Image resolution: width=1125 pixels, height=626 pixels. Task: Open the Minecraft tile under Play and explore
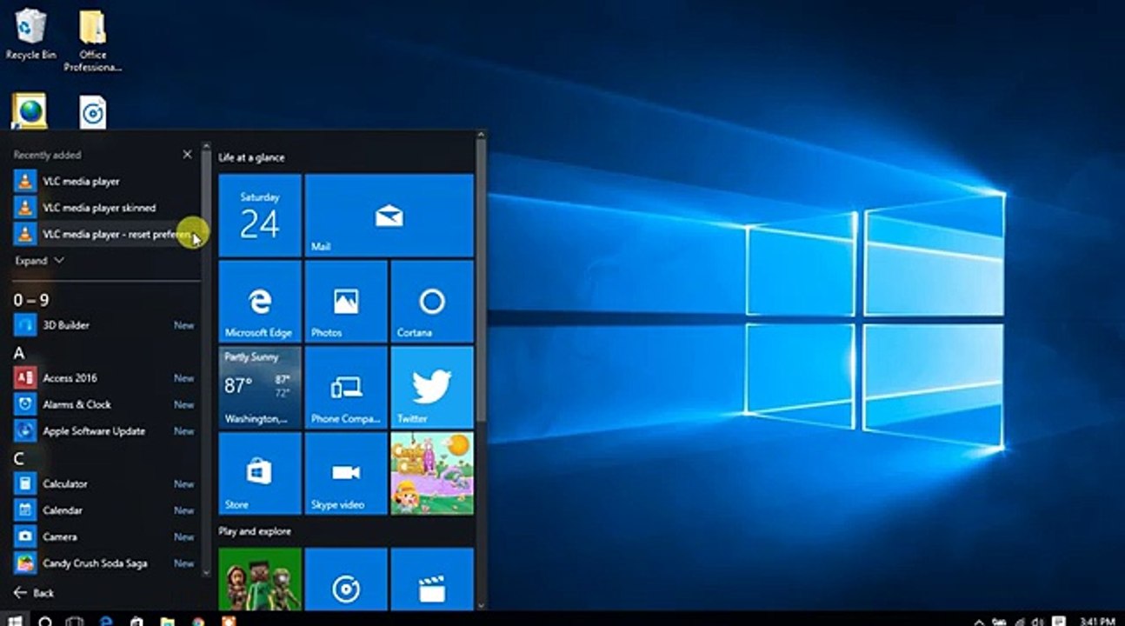[x=260, y=578]
